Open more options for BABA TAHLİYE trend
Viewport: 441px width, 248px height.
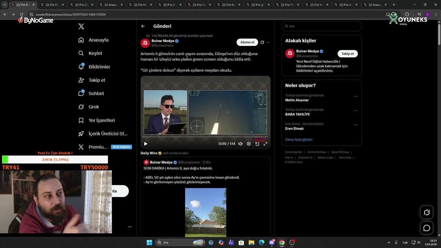point(356,111)
